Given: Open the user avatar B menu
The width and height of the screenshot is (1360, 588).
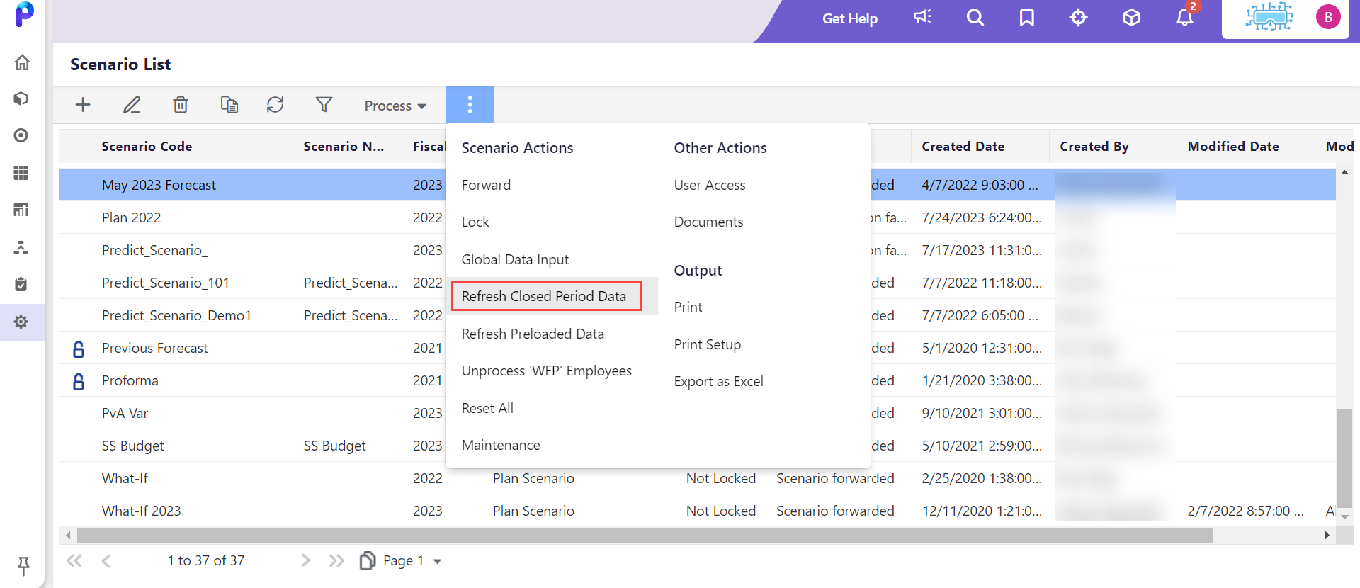Looking at the screenshot, I should pyautogui.click(x=1328, y=17).
